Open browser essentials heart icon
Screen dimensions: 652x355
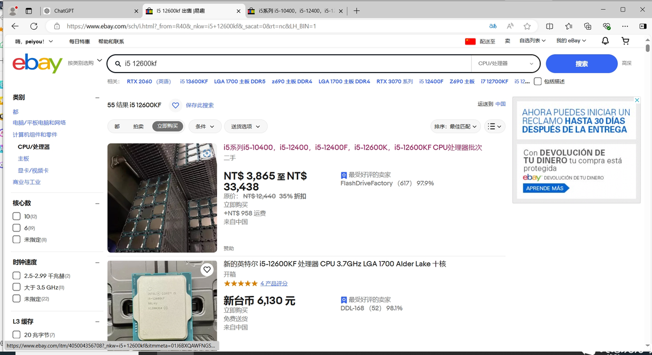[x=606, y=26]
